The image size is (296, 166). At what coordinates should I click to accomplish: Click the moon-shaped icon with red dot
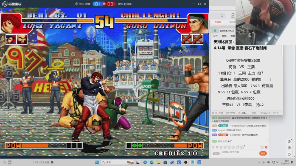pos(289,141)
